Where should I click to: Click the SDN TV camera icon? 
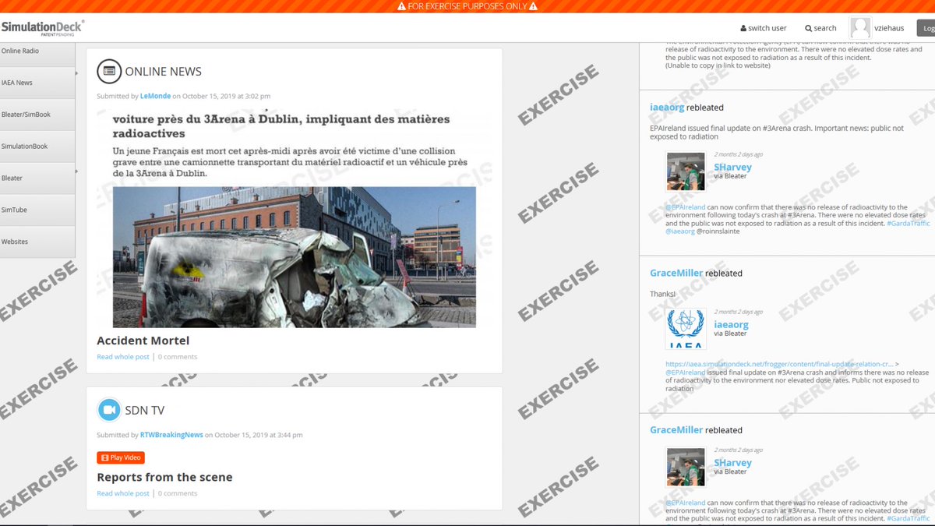pyautogui.click(x=109, y=410)
